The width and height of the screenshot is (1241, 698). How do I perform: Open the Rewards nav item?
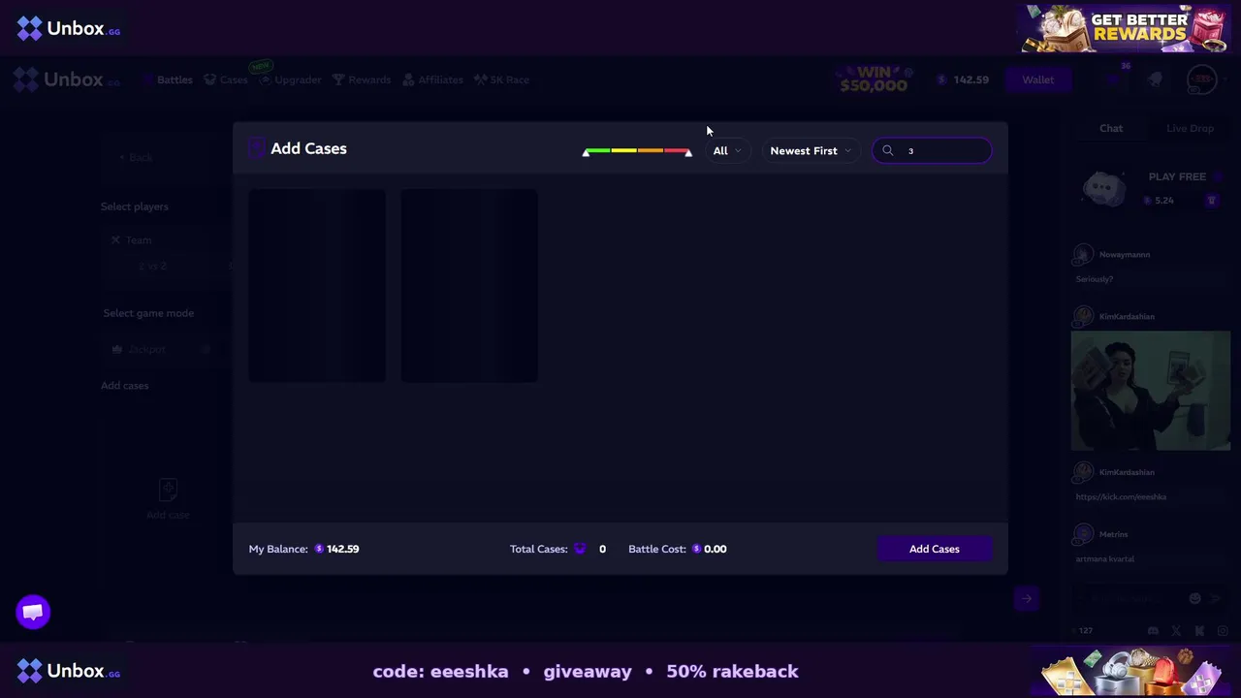coord(362,79)
